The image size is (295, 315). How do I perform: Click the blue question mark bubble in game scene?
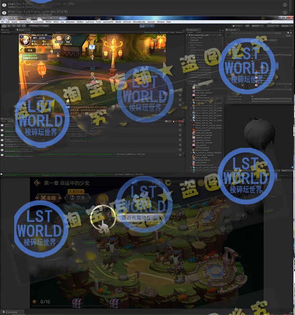(92, 48)
